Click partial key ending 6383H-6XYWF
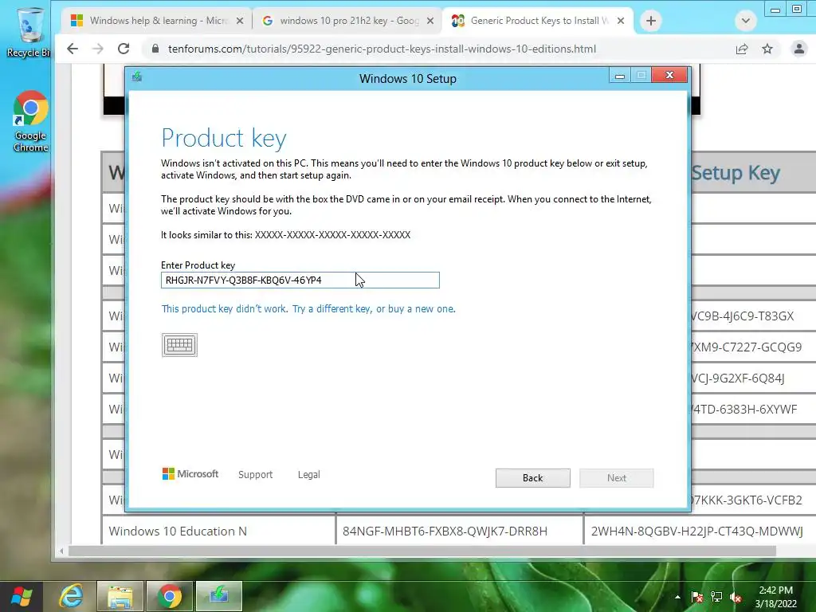This screenshot has width=816, height=612. point(745,410)
